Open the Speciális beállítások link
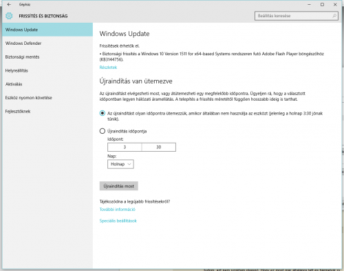Viewport: 344px width, 271px height. [118, 221]
